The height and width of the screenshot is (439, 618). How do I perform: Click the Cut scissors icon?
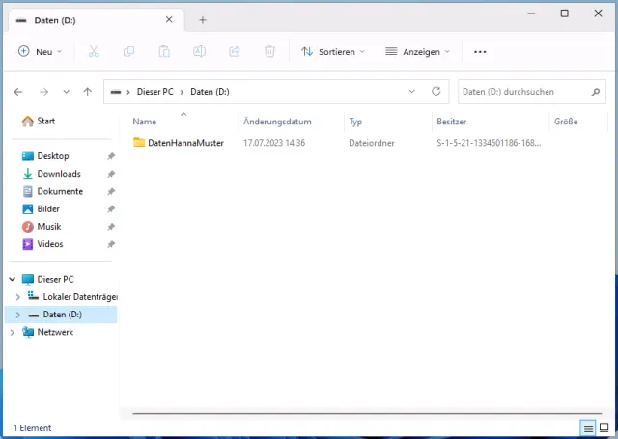pos(94,51)
